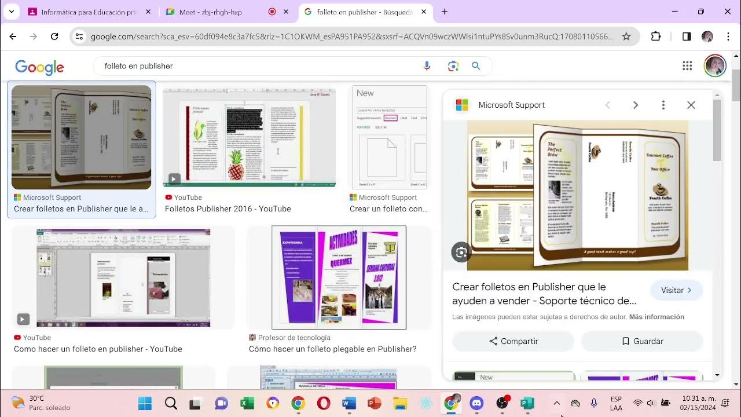Open Excel from the taskbar
Viewport: 741px width, 417px height.
point(247,403)
